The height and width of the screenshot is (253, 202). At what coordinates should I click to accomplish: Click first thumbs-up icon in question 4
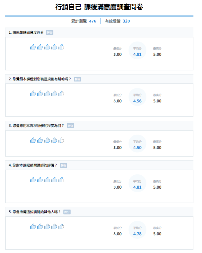[x=33, y=180]
